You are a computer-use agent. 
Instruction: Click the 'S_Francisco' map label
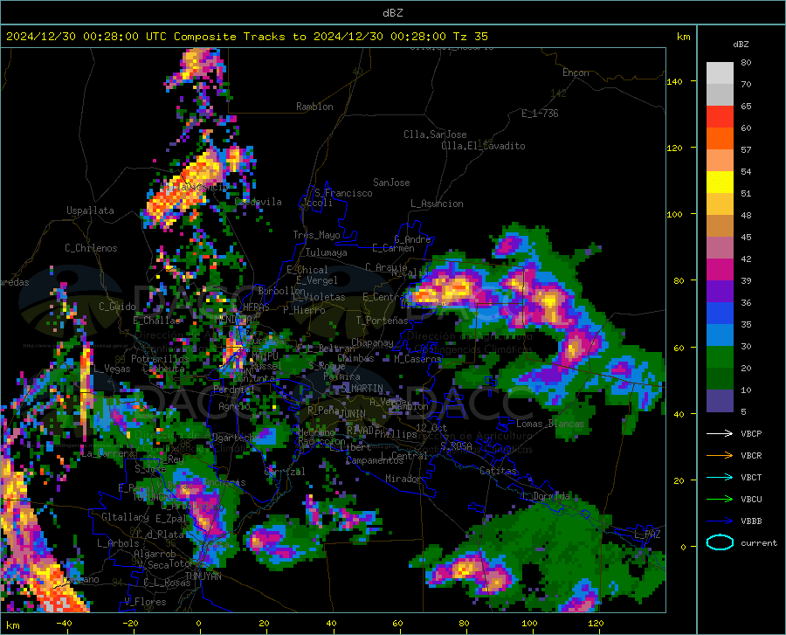(343, 193)
